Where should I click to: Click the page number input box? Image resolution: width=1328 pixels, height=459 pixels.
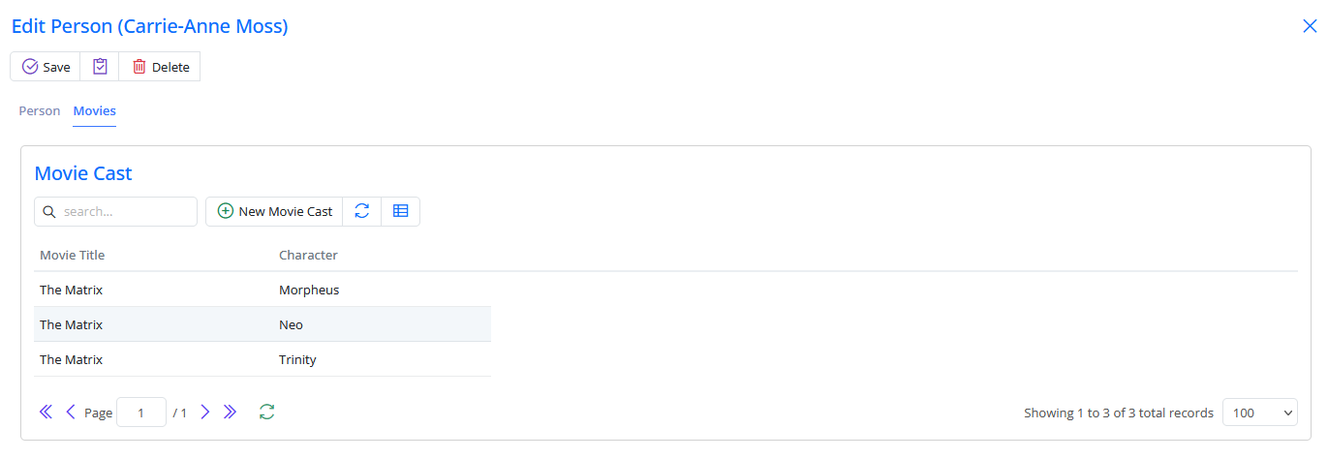pyautogui.click(x=141, y=413)
